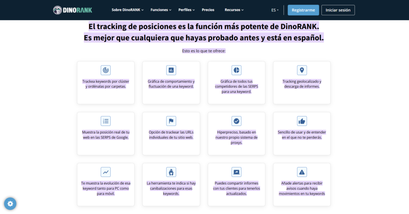Click 'Tracking geolocalizado y descarga de informes' text
Screen dimensions: 409x214
[x=302, y=84]
